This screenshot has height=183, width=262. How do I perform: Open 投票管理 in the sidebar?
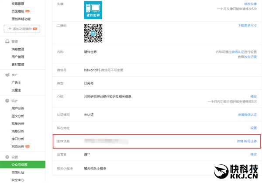(x=18, y=3)
